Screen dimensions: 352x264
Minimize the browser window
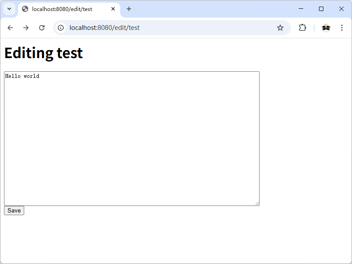pyautogui.click(x=301, y=9)
